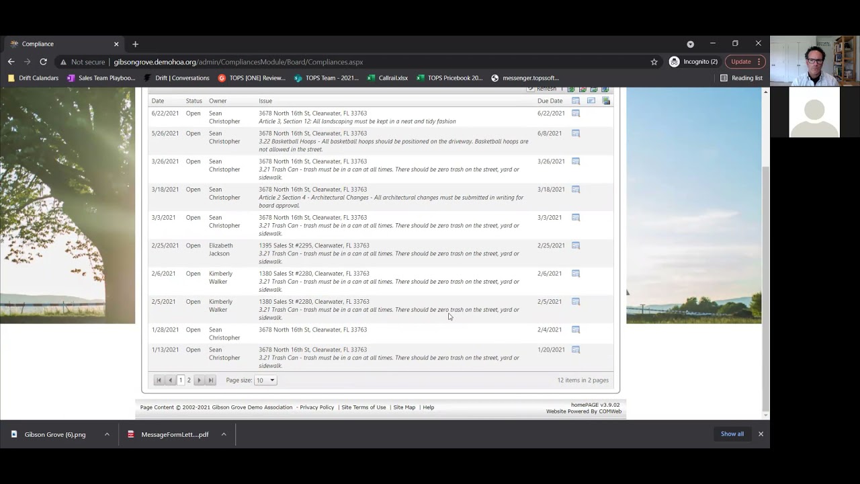860x484 pixels.
Task: Open a new browser tab
Action: (135, 44)
